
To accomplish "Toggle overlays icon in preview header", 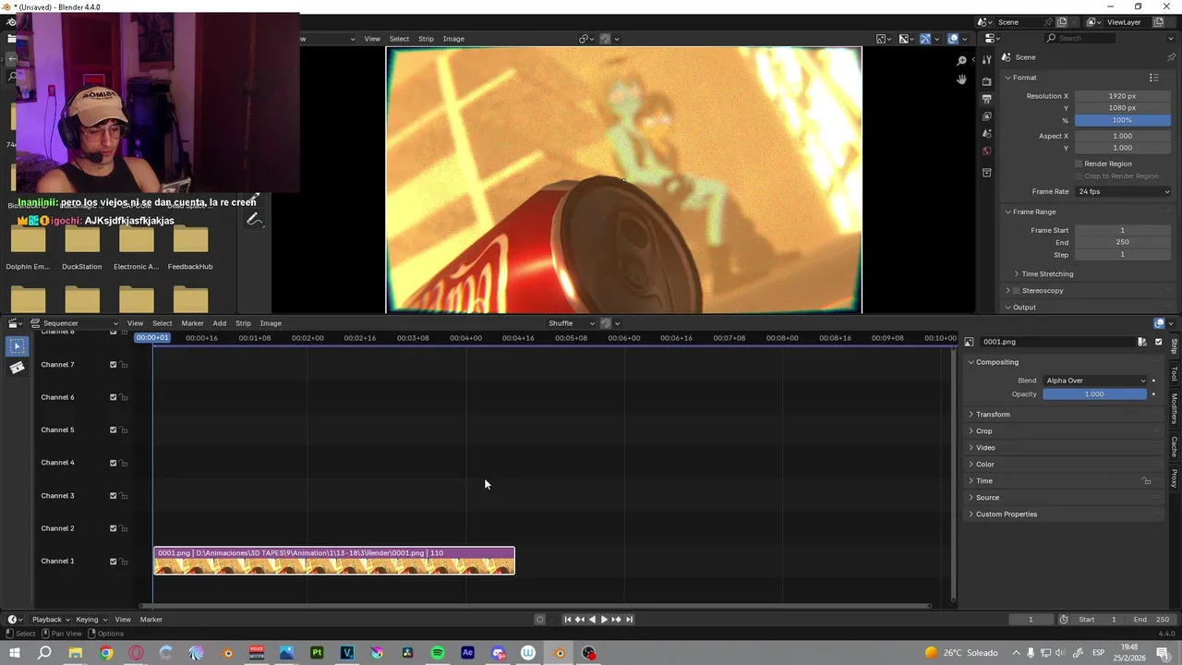I will pyautogui.click(x=952, y=39).
